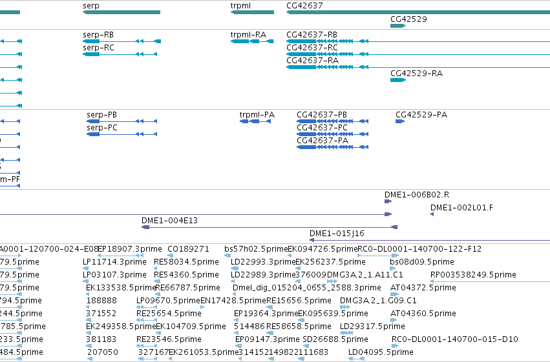This screenshot has height=362, width=550.
Task: Select protein serp-PB
Action: click(x=101, y=115)
